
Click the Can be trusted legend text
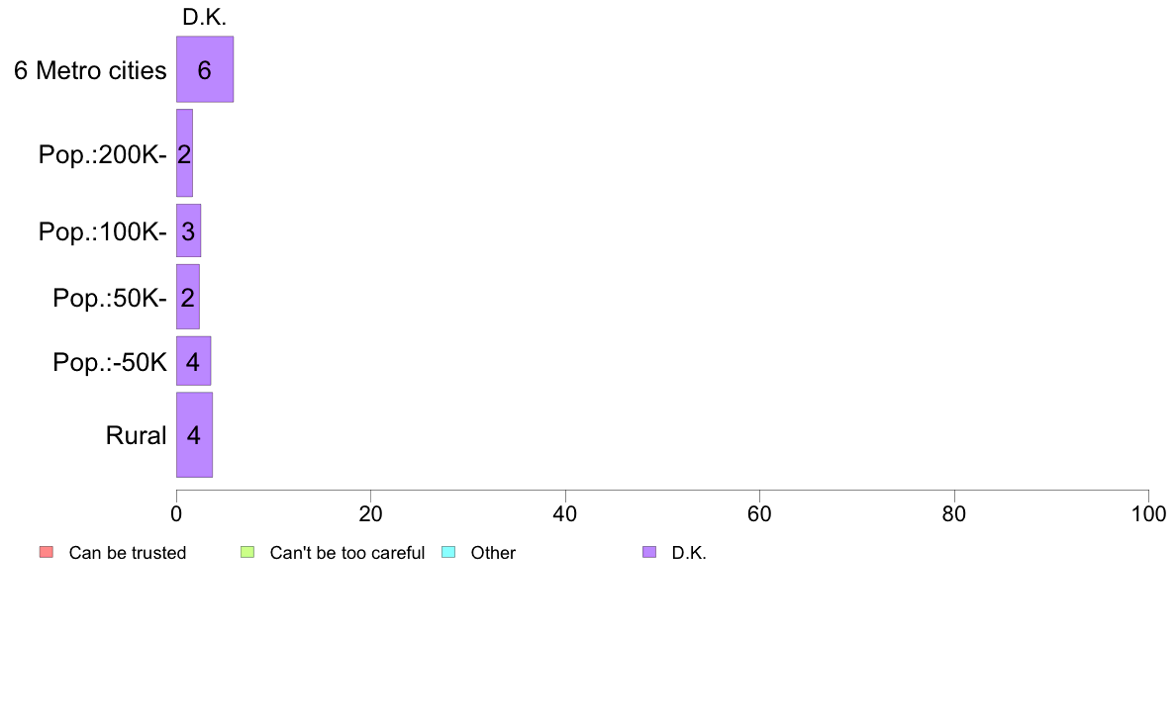click(128, 553)
